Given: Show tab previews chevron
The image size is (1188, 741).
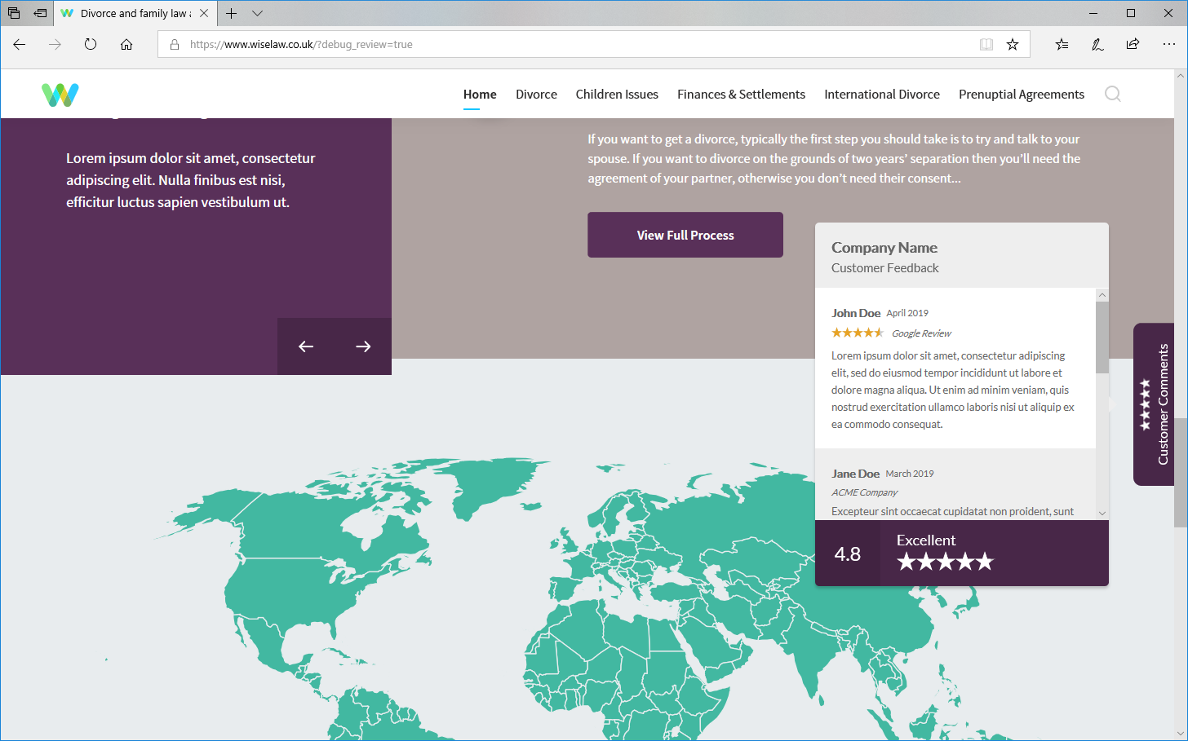Looking at the screenshot, I should click(257, 13).
